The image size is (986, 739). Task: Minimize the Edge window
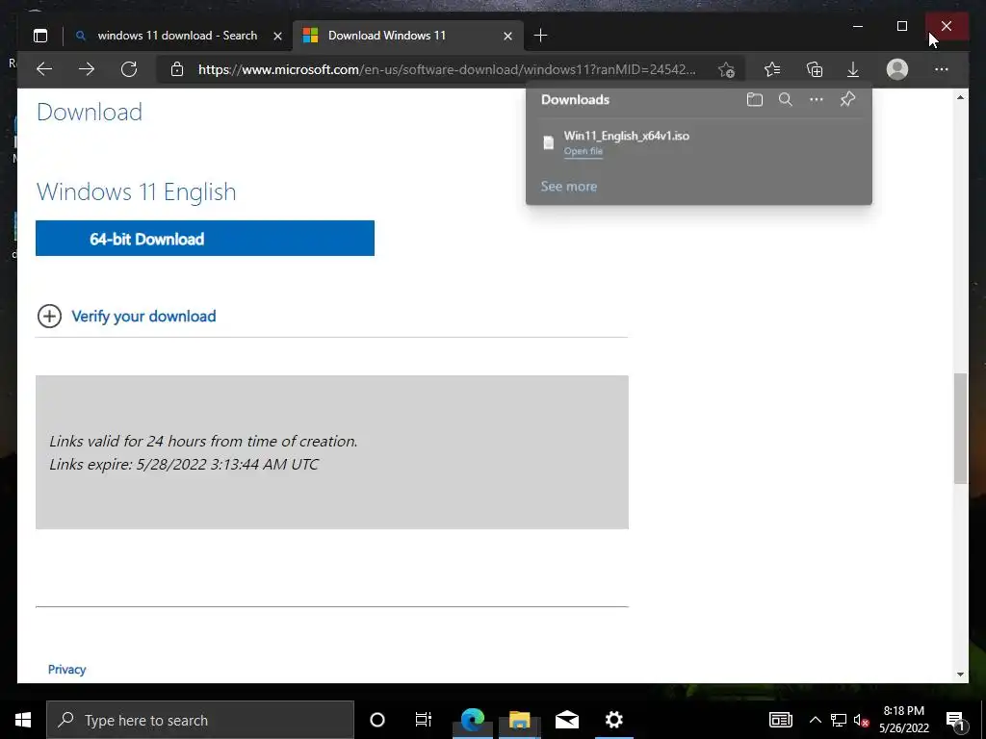858,26
